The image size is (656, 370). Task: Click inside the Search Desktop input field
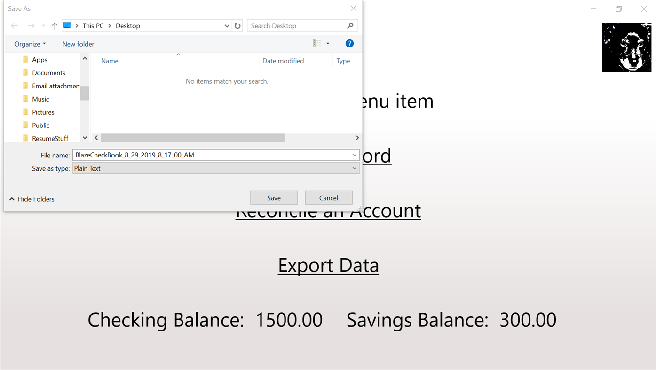pyautogui.click(x=292, y=25)
